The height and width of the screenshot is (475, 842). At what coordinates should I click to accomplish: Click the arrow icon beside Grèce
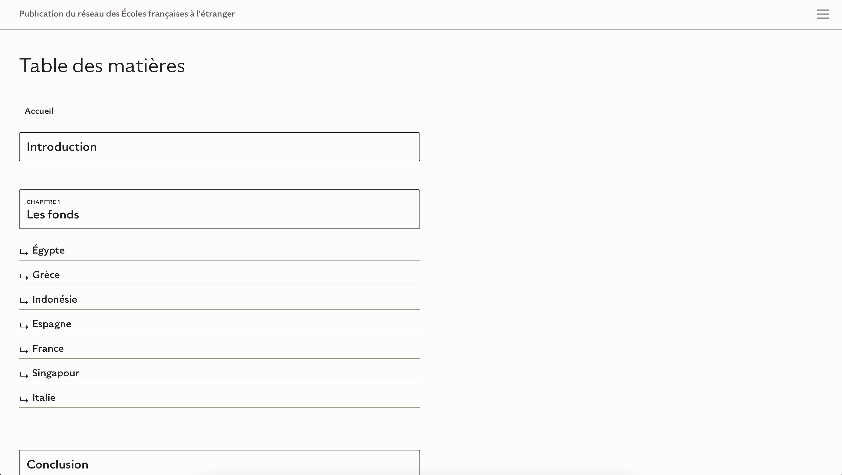[24, 277]
